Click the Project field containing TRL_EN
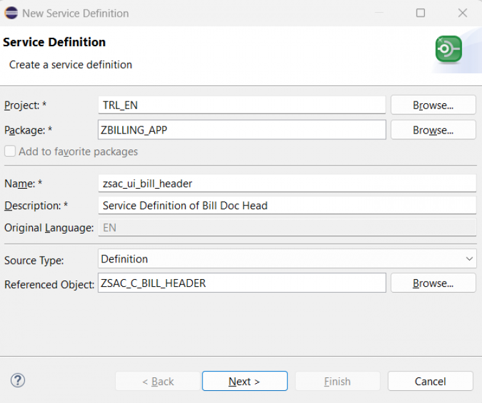The width and height of the screenshot is (482, 403). (x=242, y=105)
